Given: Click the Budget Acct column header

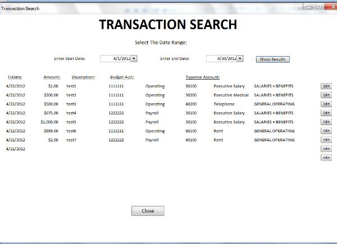Looking at the screenshot, I should pyautogui.click(x=121, y=77).
